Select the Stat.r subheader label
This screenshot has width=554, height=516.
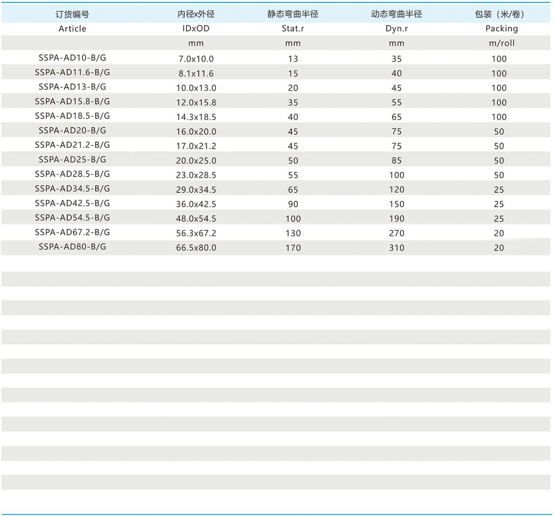[293, 28]
